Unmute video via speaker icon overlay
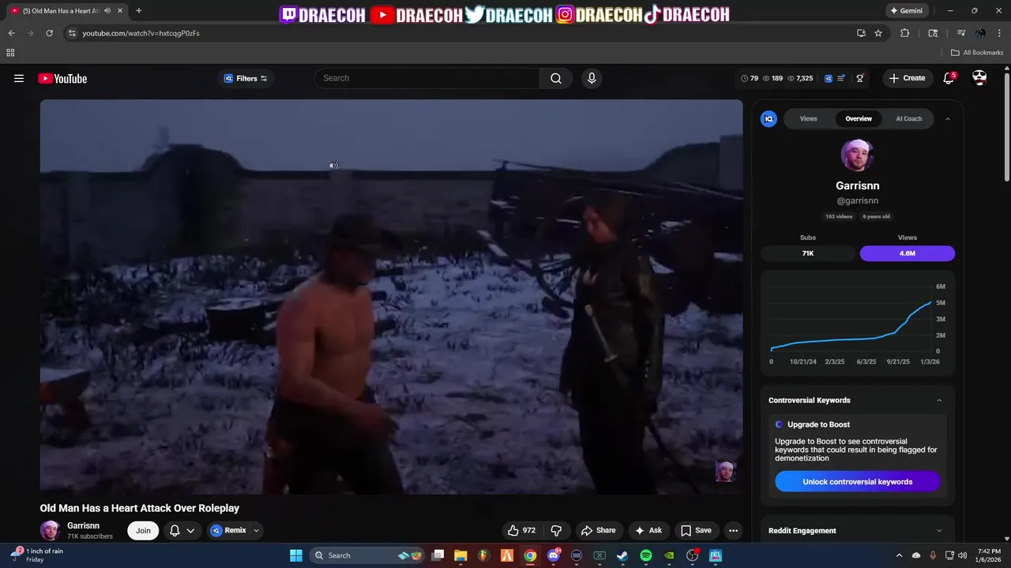 coord(333,166)
